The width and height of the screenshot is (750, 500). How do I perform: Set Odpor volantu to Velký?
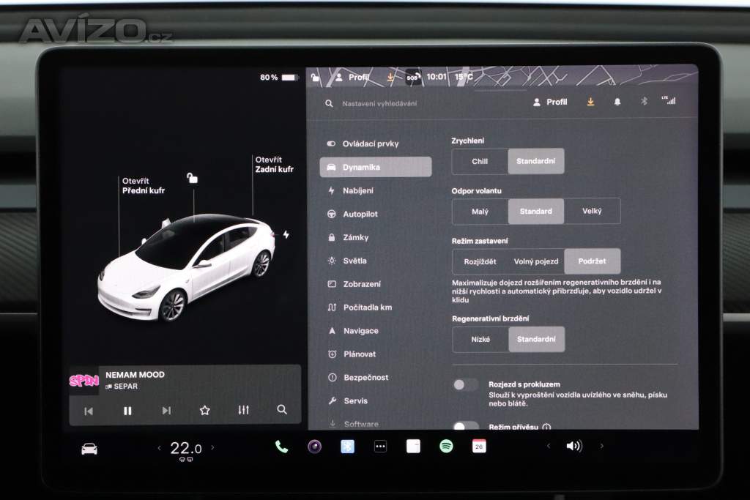tap(592, 212)
